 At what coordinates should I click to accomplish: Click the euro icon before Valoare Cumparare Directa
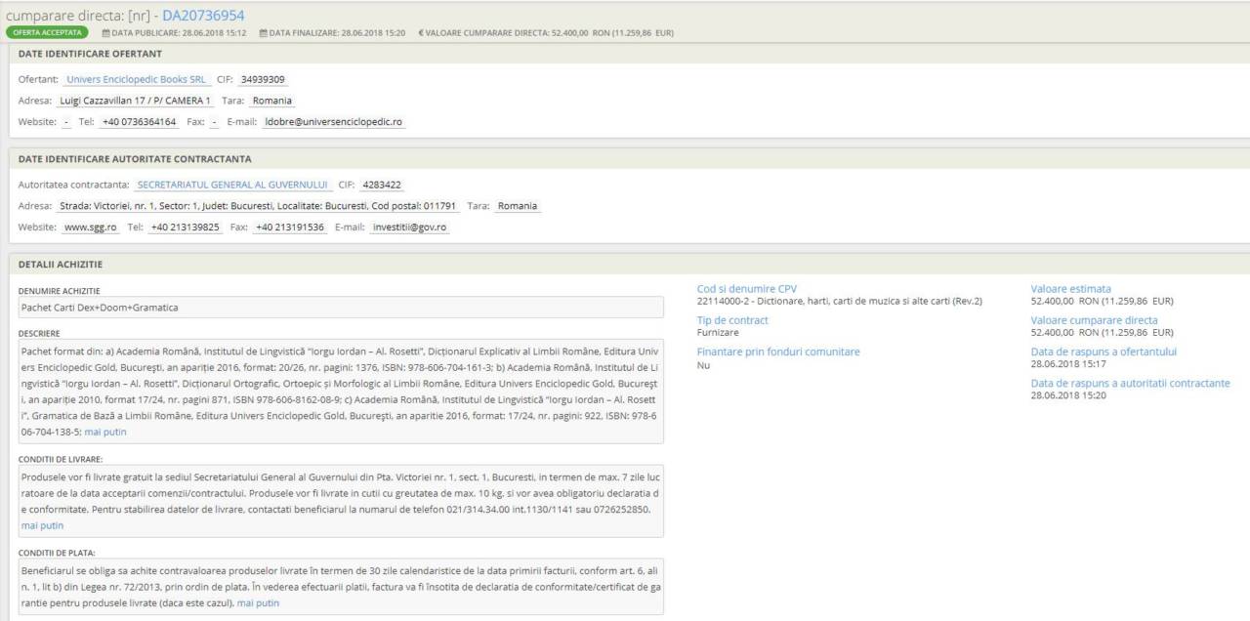coord(421,33)
